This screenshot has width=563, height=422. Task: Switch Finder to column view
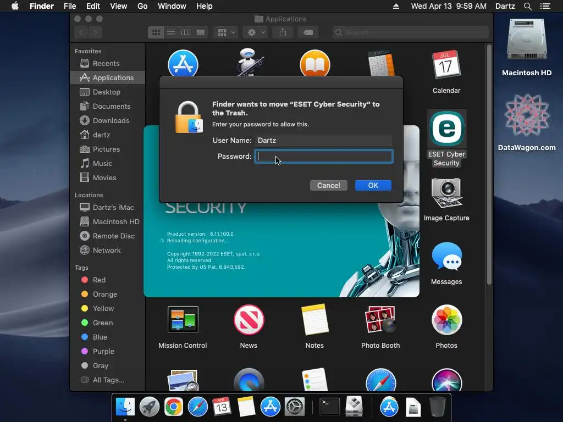coord(186,32)
